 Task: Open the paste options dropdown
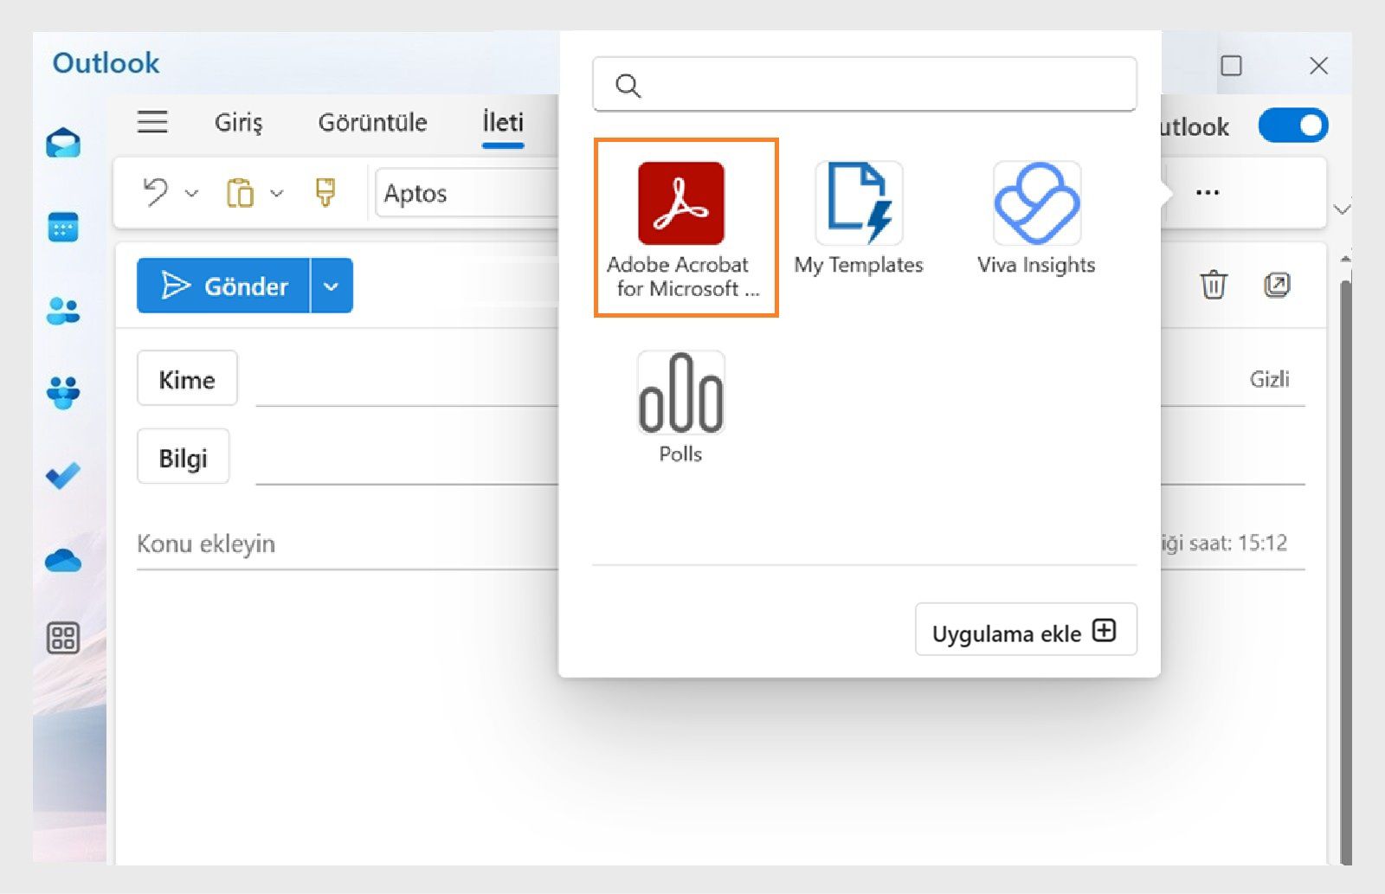[x=275, y=192]
